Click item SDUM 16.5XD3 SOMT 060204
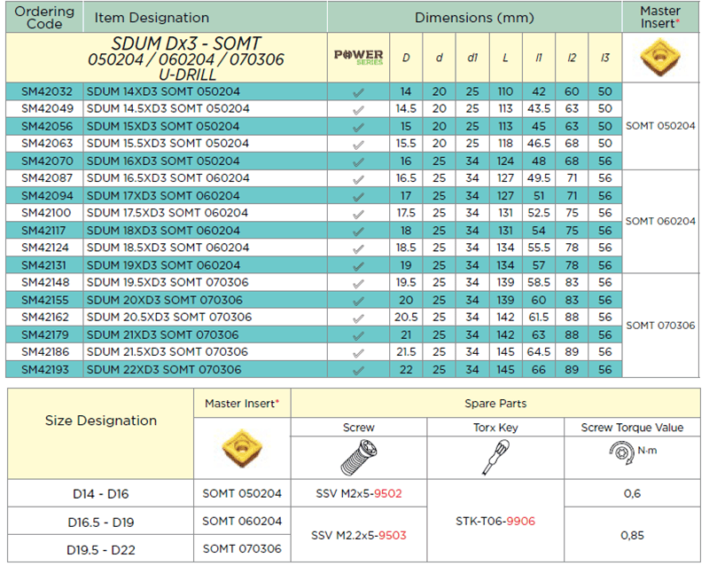 [x=168, y=178]
